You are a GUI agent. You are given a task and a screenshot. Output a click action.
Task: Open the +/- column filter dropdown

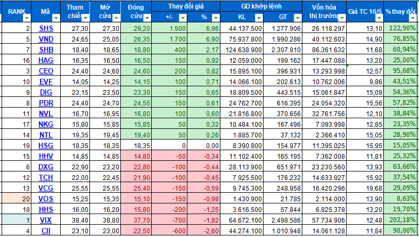pyautogui.click(x=183, y=18)
